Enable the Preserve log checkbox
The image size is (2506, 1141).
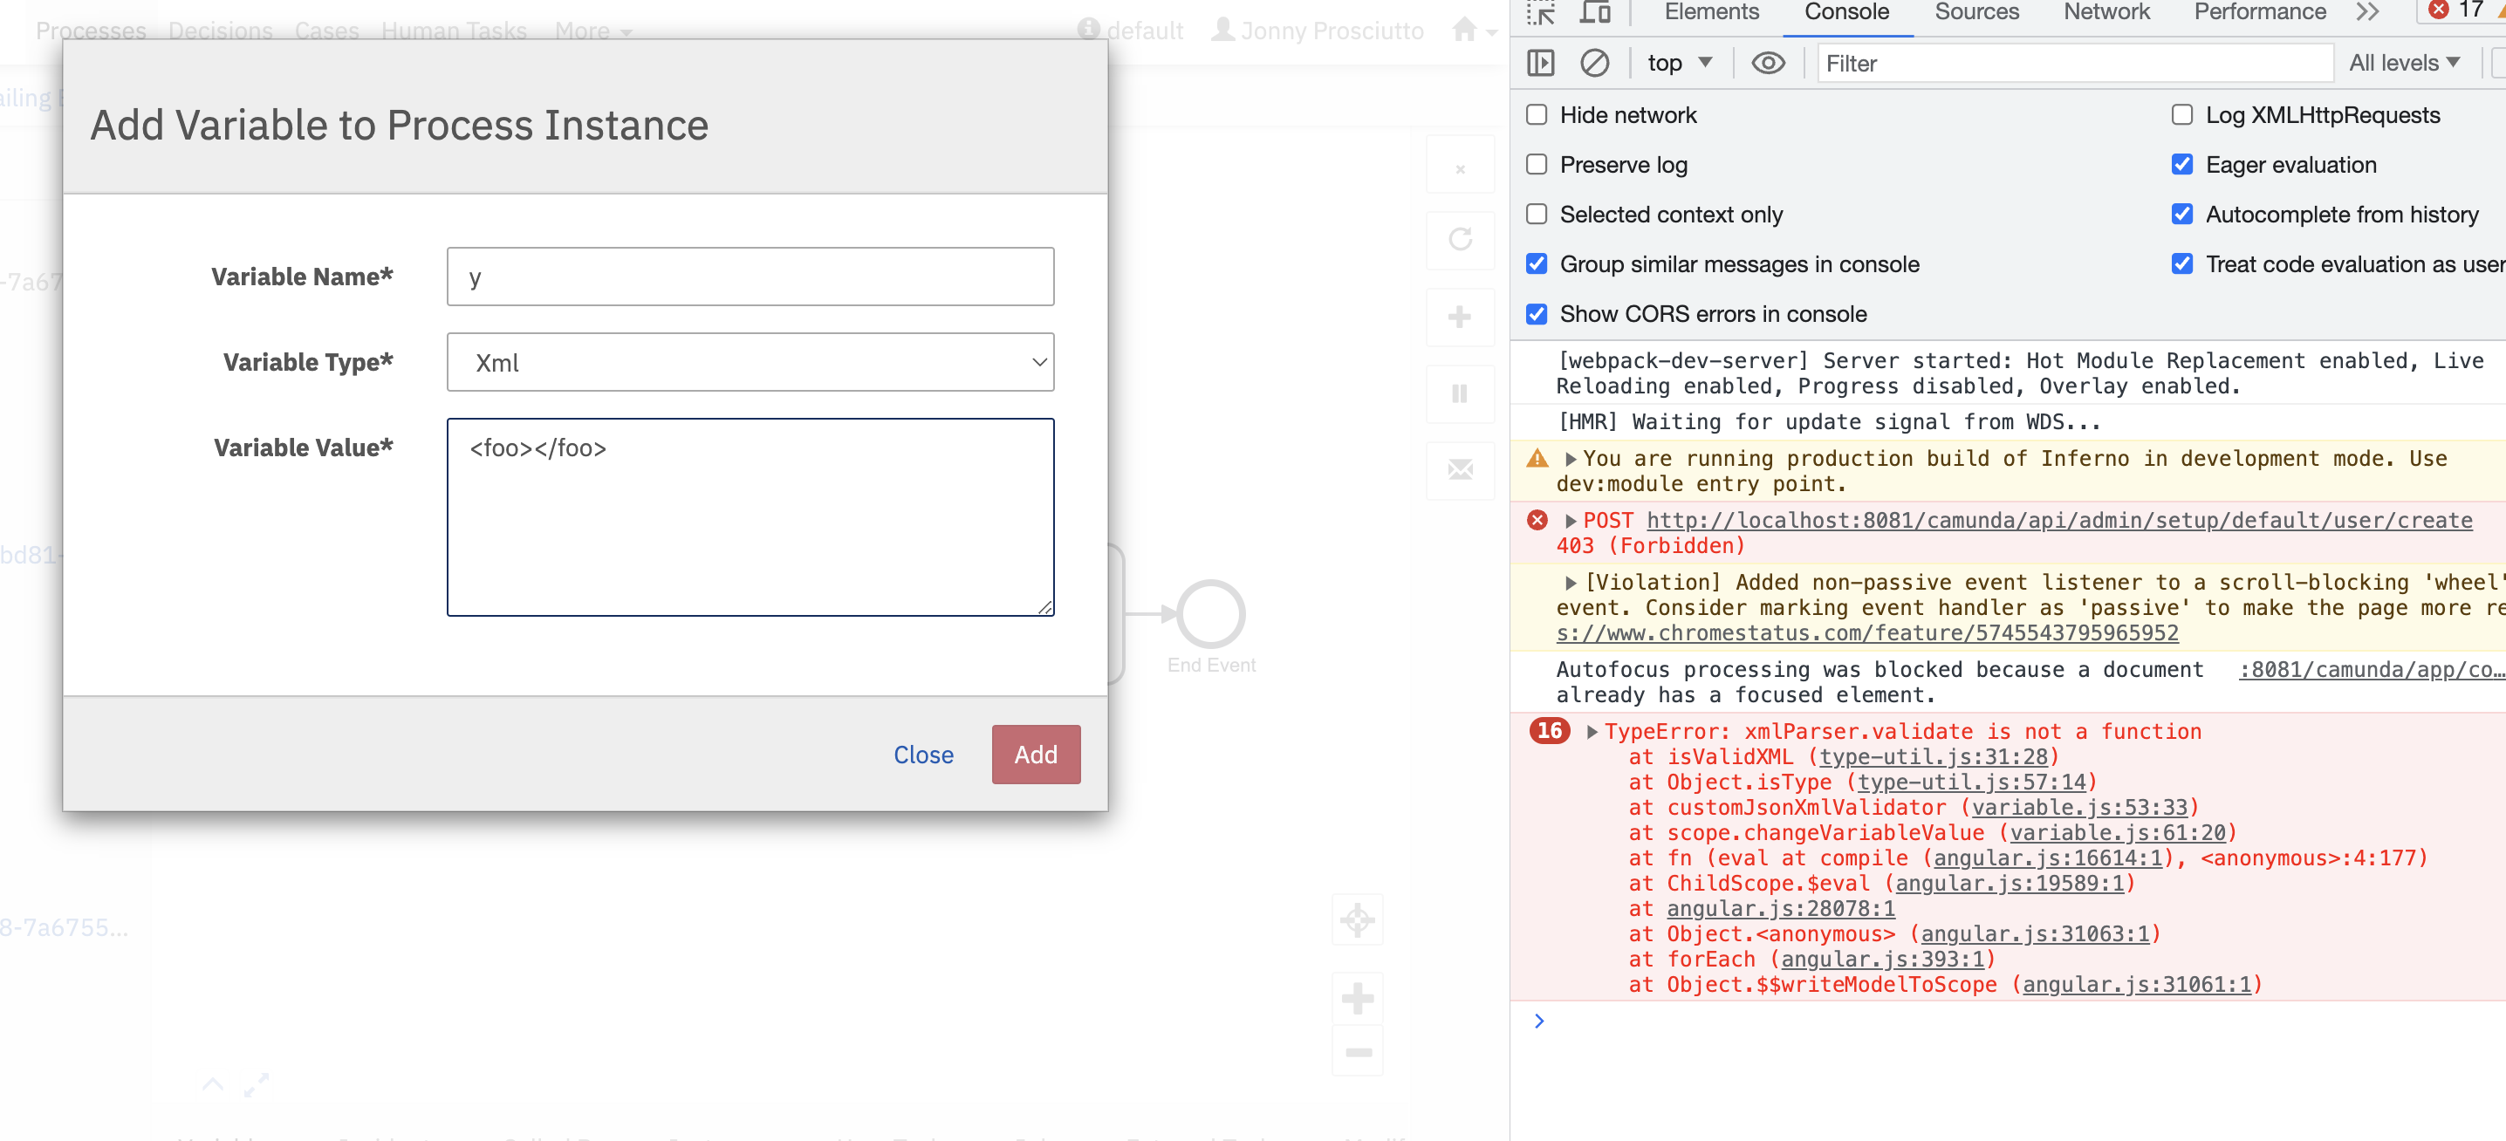[x=1537, y=164]
